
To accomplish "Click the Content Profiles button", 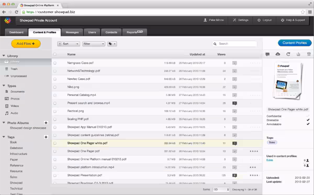I will coord(295,43).
